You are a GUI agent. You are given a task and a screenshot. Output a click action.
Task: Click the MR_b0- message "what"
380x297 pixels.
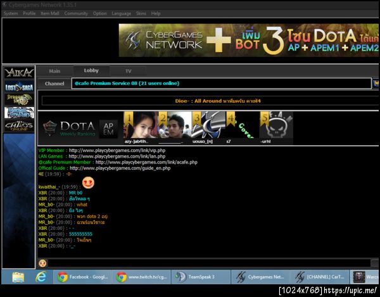click(82, 205)
